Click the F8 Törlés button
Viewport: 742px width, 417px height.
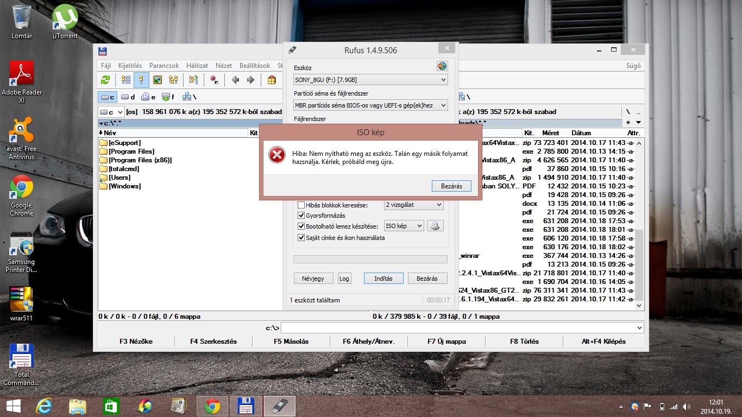[524, 342]
